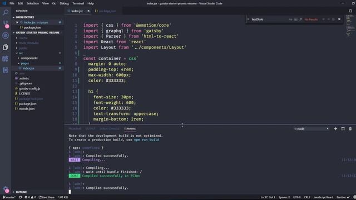Toggle match whole word in find
The width and height of the screenshot is (356, 200).
pos(295,19)
